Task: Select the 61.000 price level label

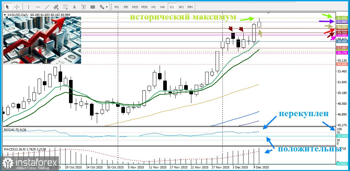Action: (x=342, y=22)
